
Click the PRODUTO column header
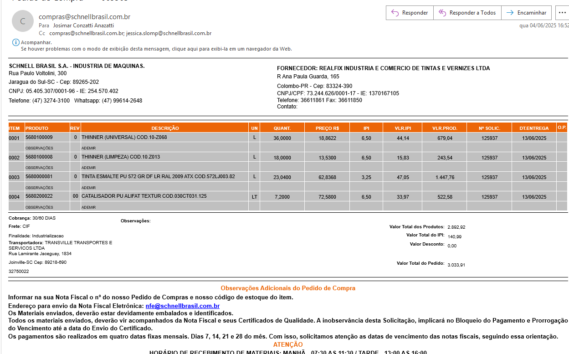tap(37, 128)
